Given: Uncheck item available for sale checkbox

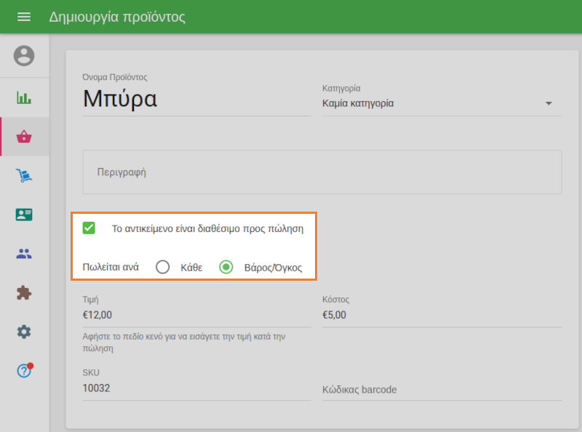Looking at the screenshot, I should [89, 228].
